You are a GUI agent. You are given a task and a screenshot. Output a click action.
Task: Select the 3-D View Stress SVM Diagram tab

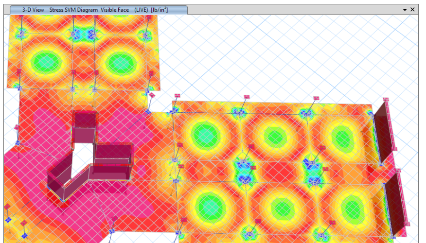click(95, 9)
